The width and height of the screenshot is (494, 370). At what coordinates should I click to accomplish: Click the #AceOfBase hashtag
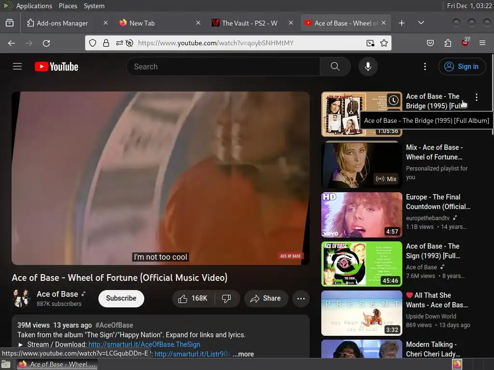pyautogui.click(x=114, y=325)
